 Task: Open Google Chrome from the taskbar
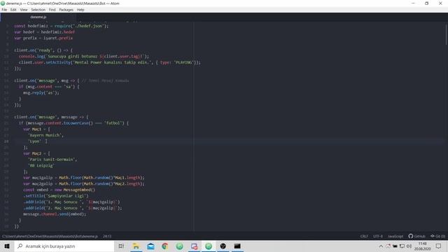click(x=165, y=246)
